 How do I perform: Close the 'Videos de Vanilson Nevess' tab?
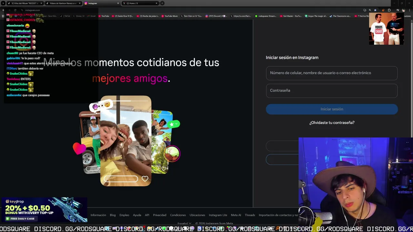[79, 3]
